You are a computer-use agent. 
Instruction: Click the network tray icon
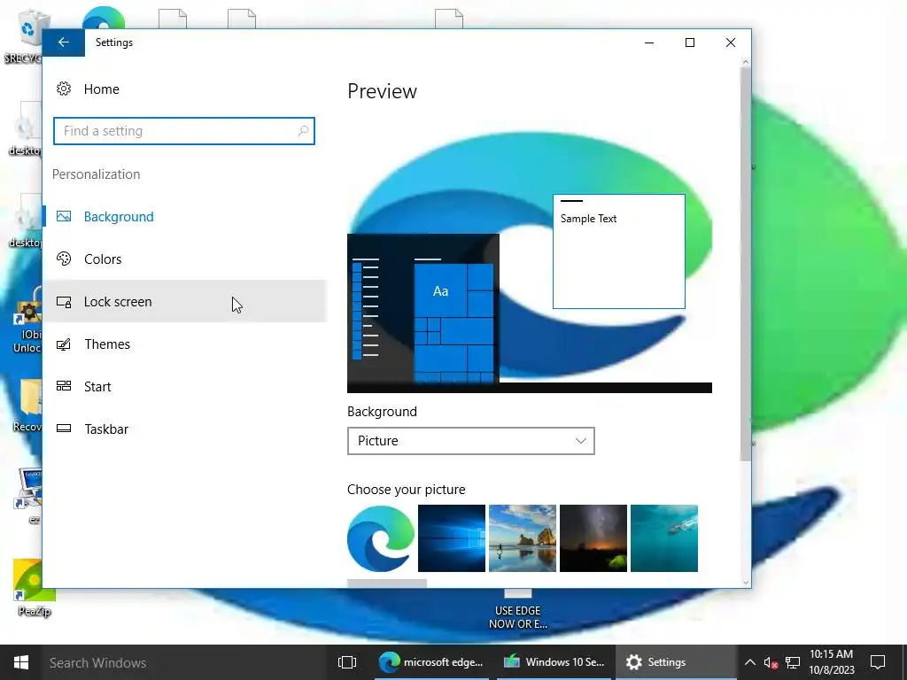tap(793, 662)
